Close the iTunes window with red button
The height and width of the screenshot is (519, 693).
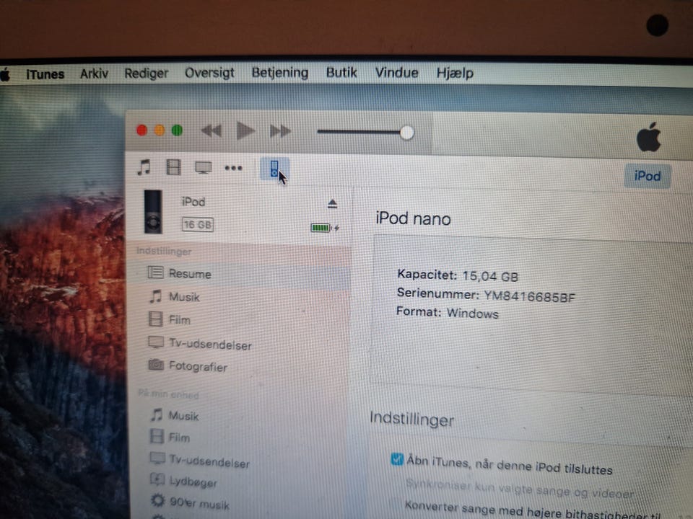pos(142,130)
